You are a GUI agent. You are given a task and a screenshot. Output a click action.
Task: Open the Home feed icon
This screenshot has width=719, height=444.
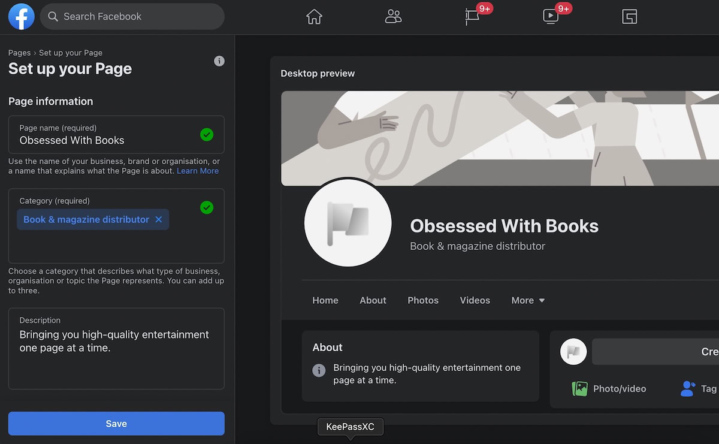pos(314,17)
